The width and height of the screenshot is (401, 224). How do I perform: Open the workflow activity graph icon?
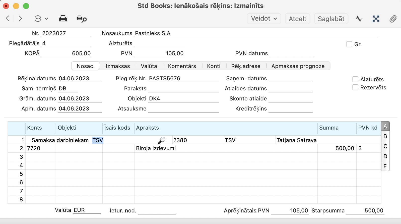(x=359, y=19)
